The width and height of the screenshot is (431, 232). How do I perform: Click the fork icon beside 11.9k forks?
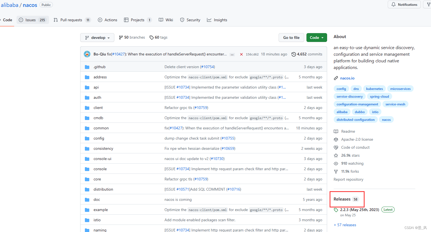pyautogui.click(x=336, y=172)
